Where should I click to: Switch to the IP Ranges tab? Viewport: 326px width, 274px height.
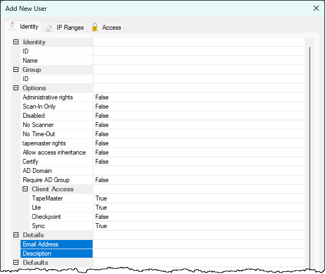pos(70,27)
